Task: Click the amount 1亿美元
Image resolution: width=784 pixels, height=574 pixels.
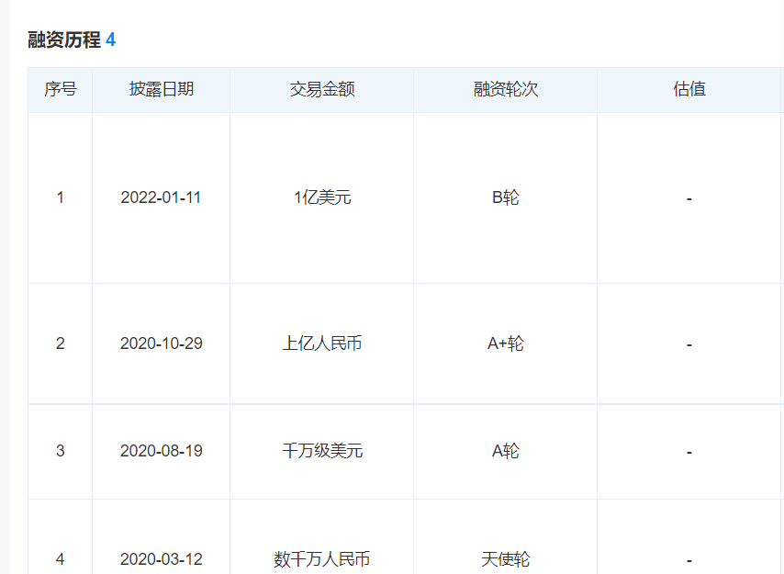Action: pyautogui.click(x=322, y=197)
